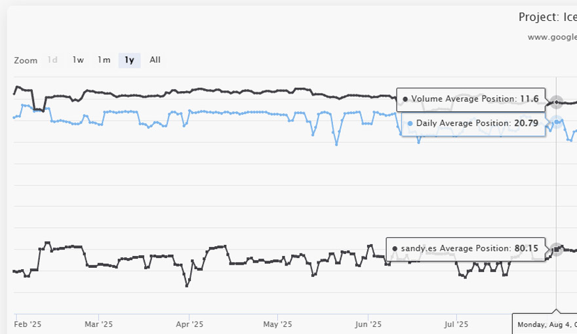Click the Mar '25 axis label

click(99, 324)
